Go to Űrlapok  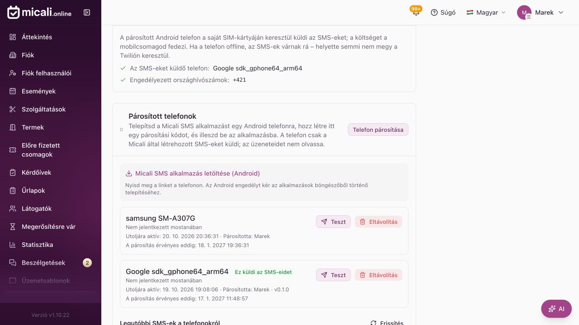click(x=51, y=190)
